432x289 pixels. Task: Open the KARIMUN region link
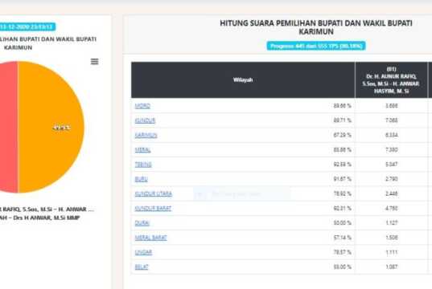coord(146,136)
